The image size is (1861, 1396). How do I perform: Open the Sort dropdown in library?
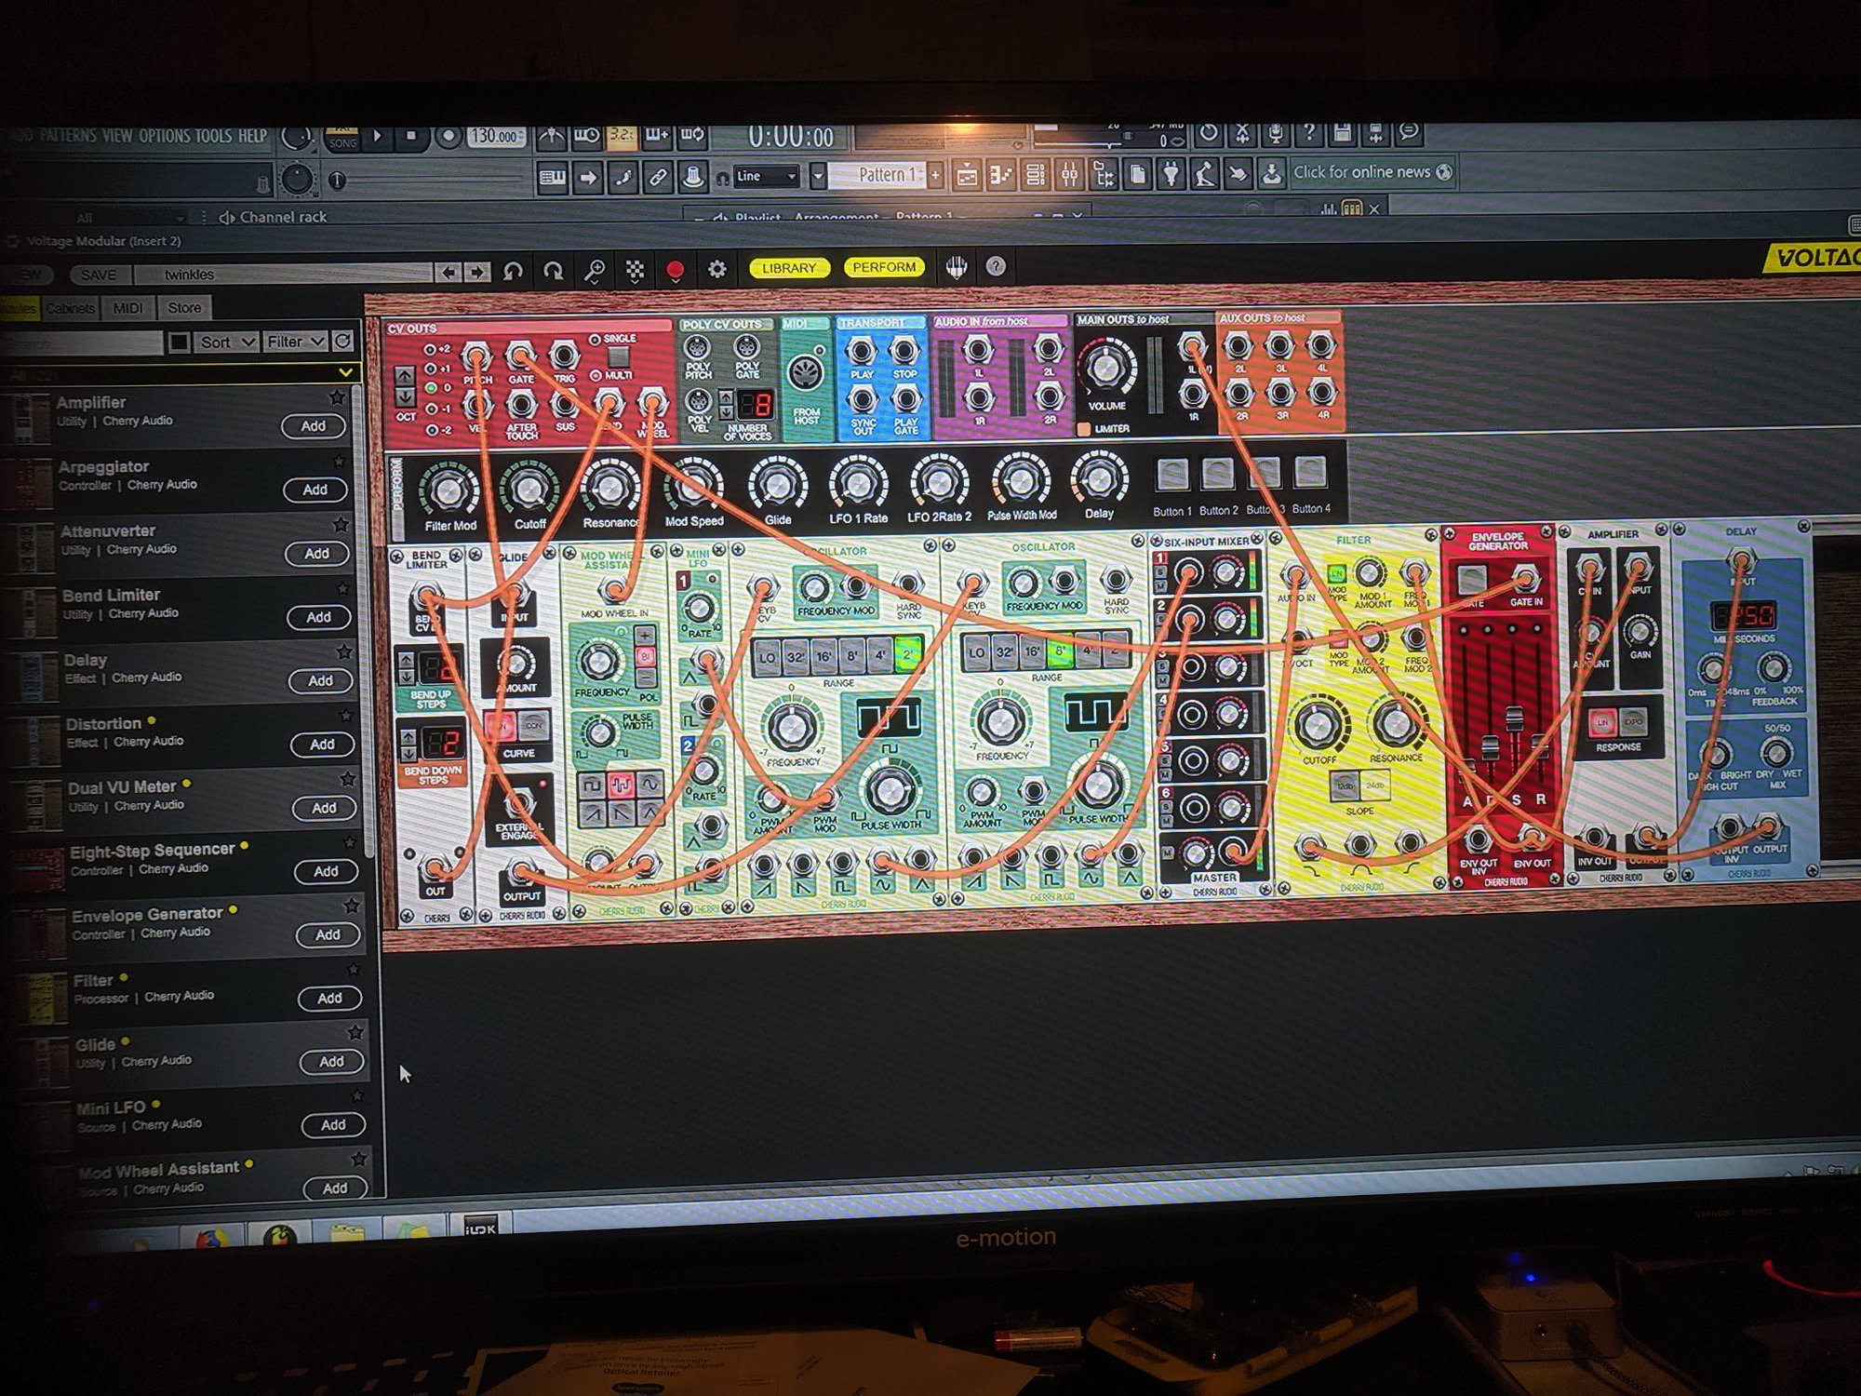(227, 342)
